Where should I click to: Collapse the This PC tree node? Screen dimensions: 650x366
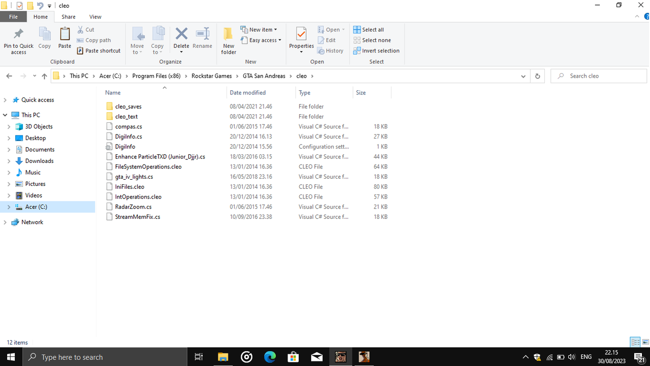click(x=5, y=115)
